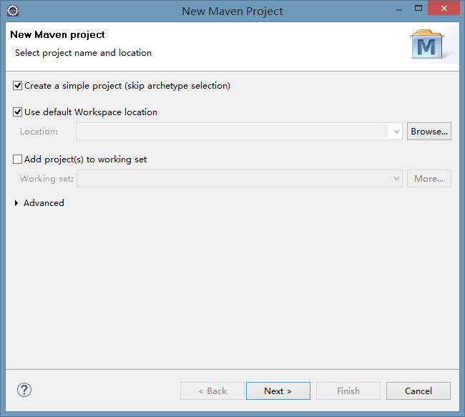This screenshot has height=417, width=465.
Task: Click the < Back button
Action: (x=212, y=391)
